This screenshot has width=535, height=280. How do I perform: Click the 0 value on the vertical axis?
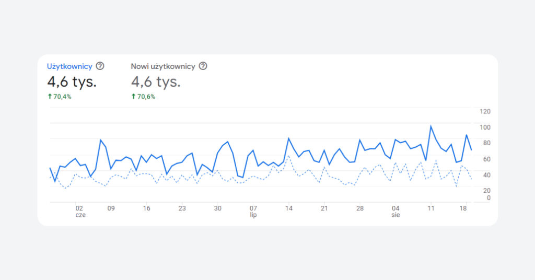click(488, 198)
